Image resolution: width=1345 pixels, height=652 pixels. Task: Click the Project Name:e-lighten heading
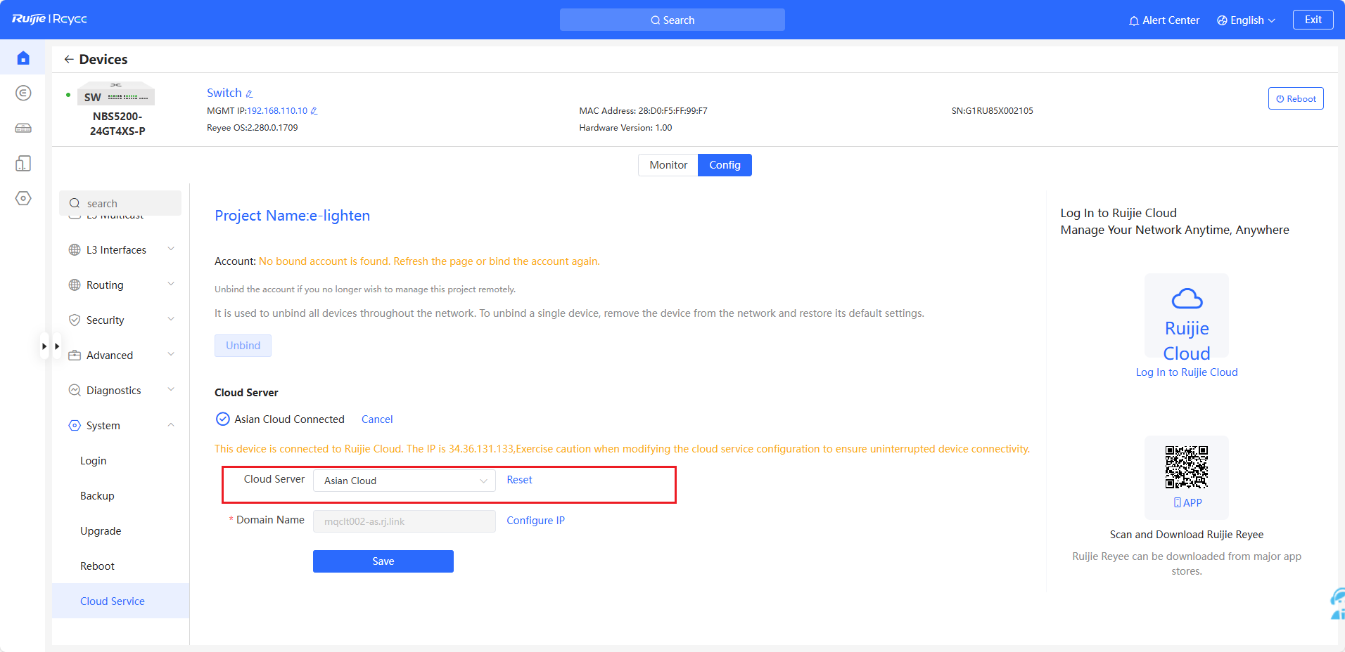pos(292,216)
